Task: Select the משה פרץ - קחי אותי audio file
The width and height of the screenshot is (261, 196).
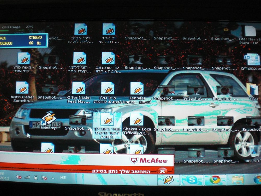Action: 24,62
